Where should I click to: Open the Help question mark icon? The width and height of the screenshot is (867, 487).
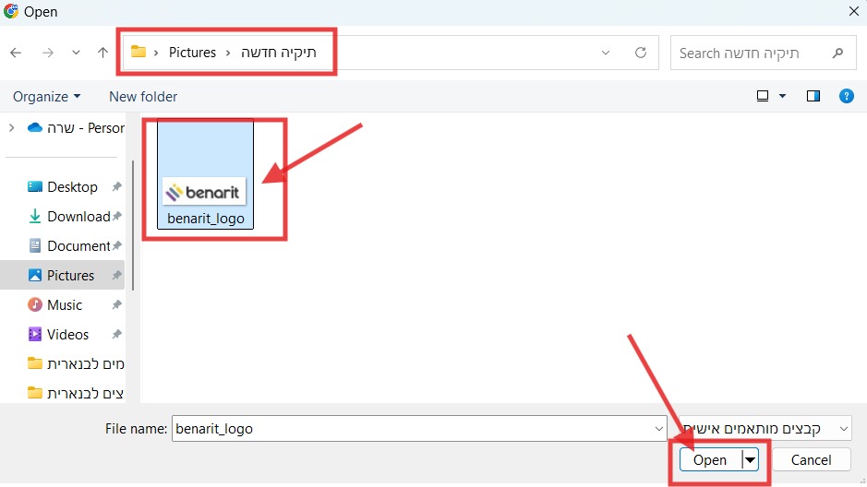point(846,96)
